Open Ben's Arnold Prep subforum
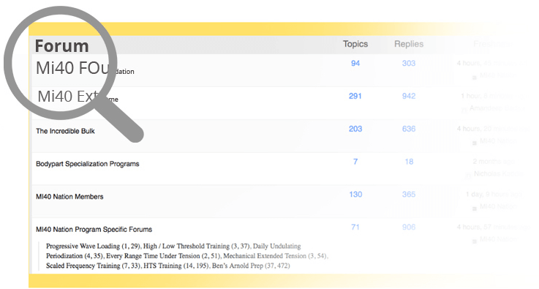Screen dimensions: 539x289 point(238,266)
